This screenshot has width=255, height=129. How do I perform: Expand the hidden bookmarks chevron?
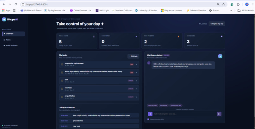point(231,10)
